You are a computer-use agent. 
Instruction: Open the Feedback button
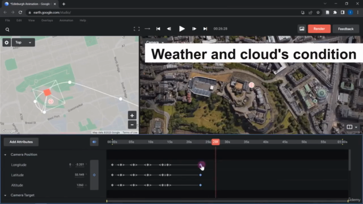(345, 29)
